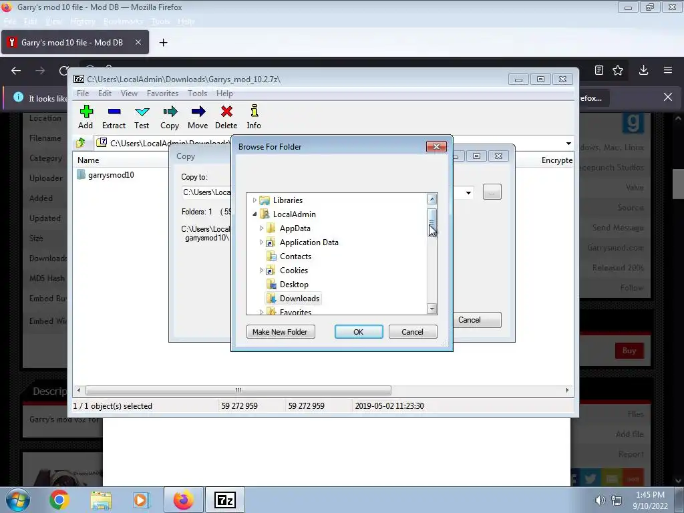Click the Delete toolbar icon
The image size is (684, 513).
(226, 112)
